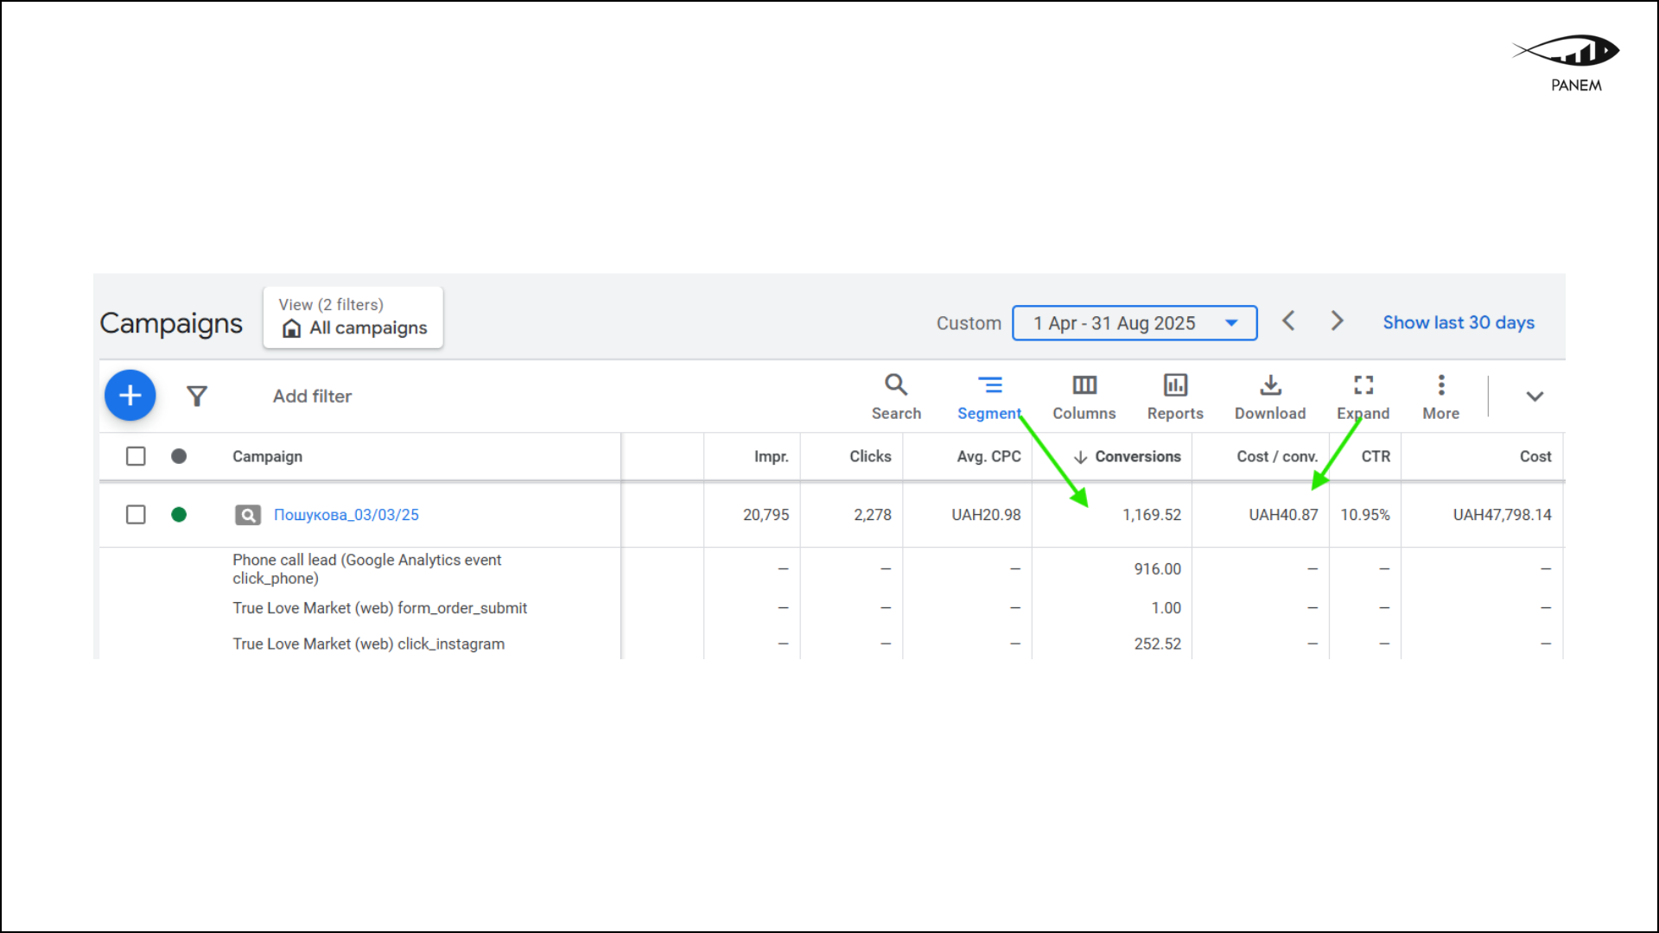1659x933 pixels.
Task: Select all campaigns with the header checkbox
Action: [136, 455]
